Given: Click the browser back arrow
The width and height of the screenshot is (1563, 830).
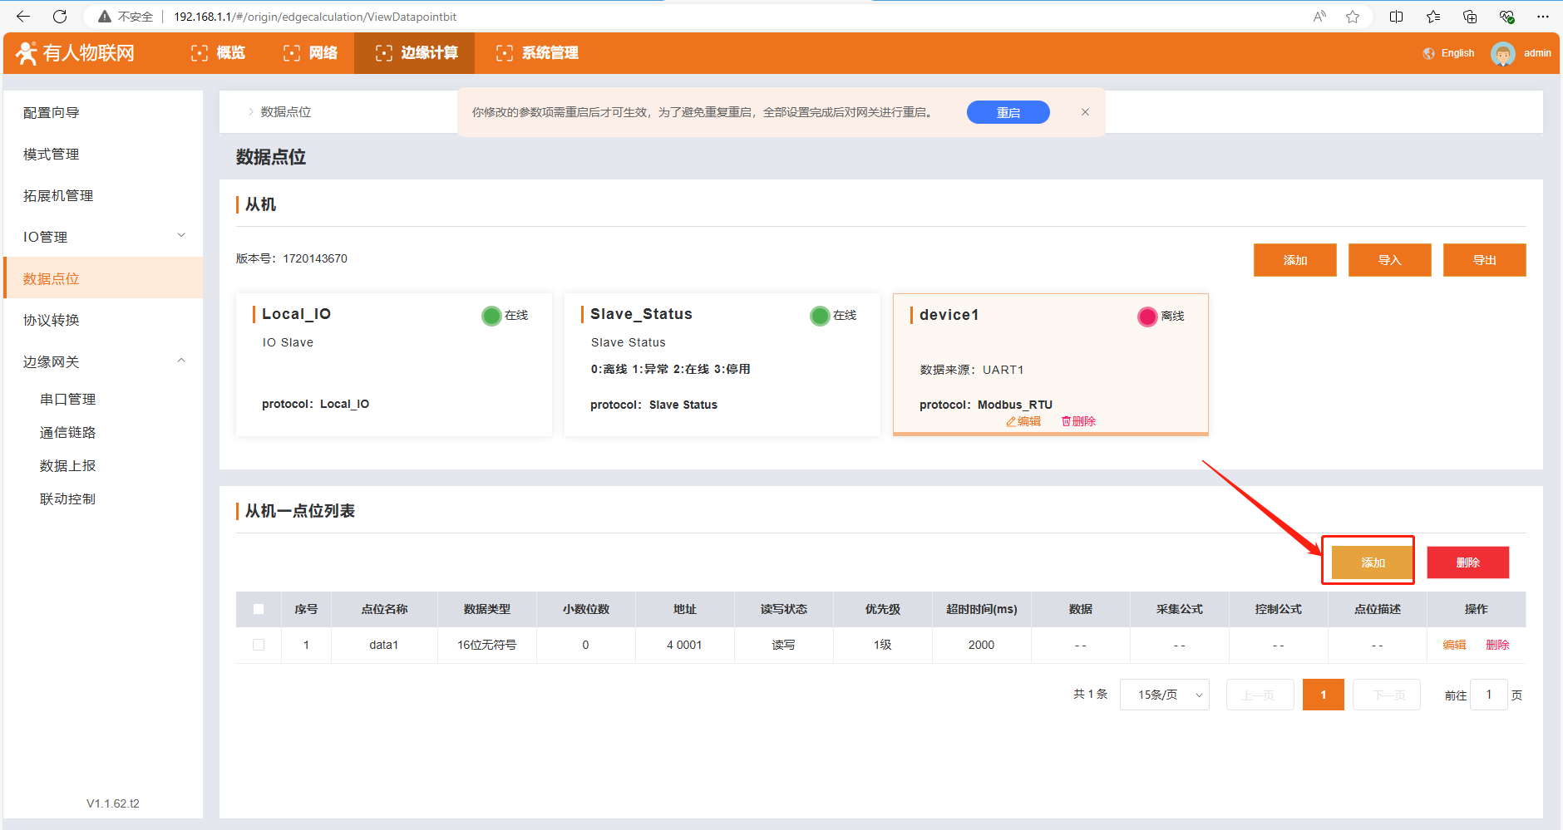Looking at the screenshot, I should click(x=23, y=17).
